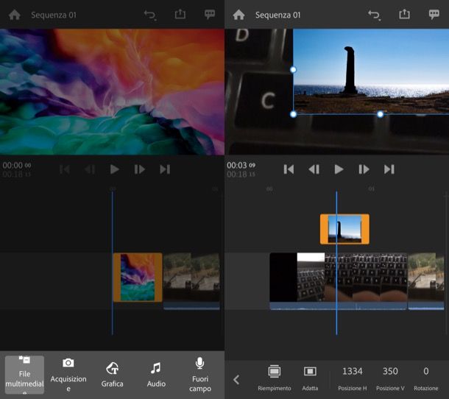Viewport: 449px width, 399px height.
Task: Play the sequence in left player
Action: [115, 169]
